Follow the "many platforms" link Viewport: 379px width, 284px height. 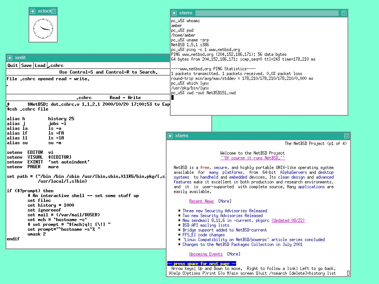(226, 172)
